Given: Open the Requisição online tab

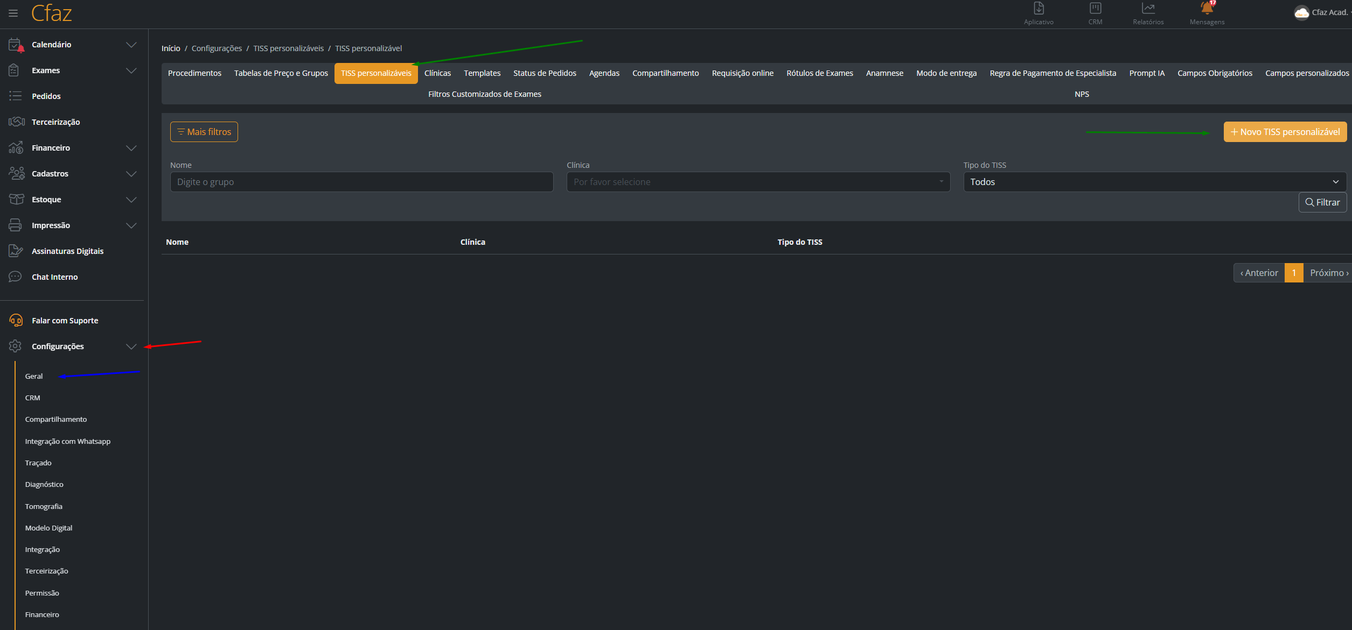Looking at the screenshot, I should point(742,73).
